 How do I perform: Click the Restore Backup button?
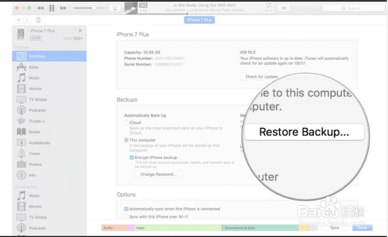pos(305,132)
